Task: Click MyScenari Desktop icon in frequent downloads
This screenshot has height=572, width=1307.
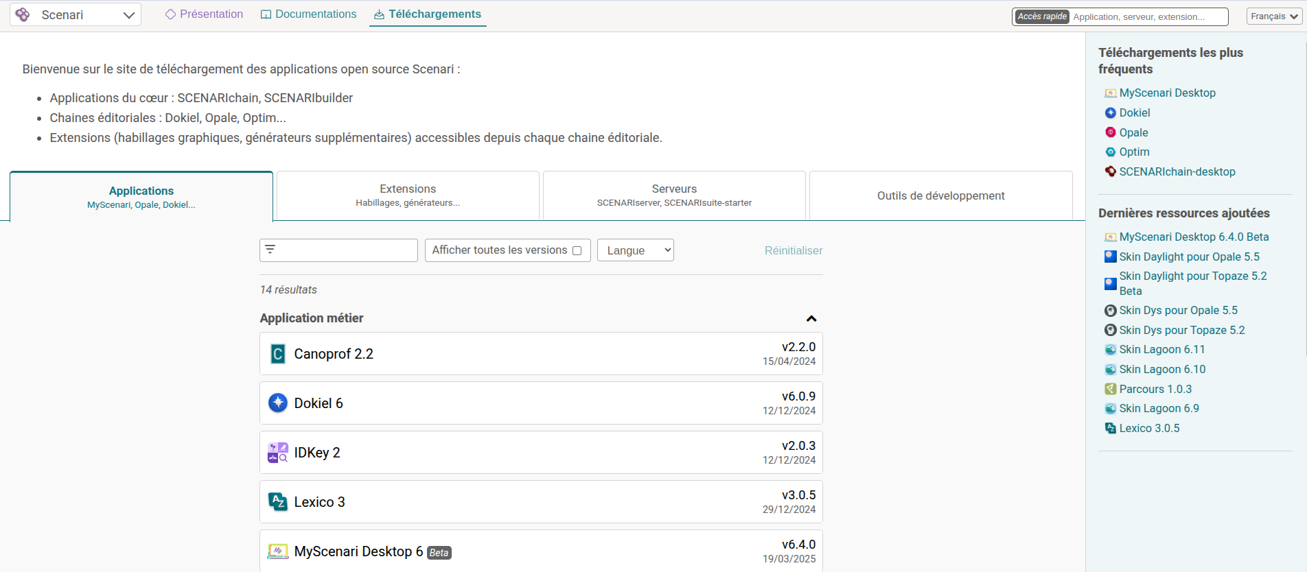Action: pos(1111,93)
